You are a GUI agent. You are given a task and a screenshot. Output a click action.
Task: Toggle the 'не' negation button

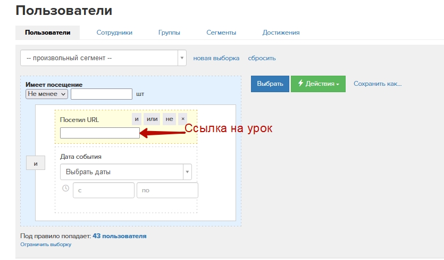click(x=169, y=119)
